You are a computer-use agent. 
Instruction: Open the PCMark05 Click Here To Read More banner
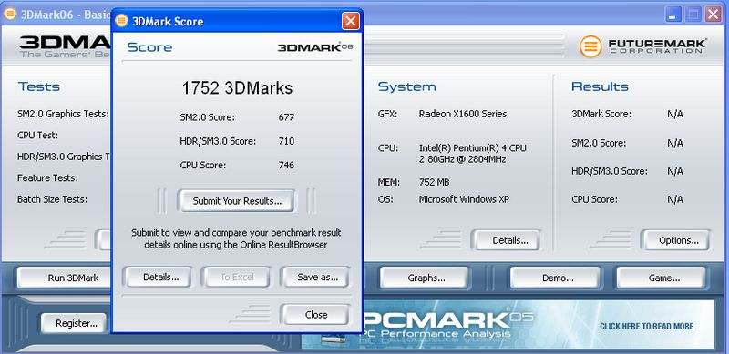[x=647, y=326]
